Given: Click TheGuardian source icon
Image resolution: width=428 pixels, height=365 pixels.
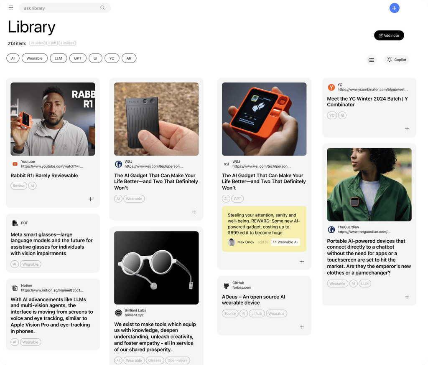Looking at the screenshot, I should (331, 229).
